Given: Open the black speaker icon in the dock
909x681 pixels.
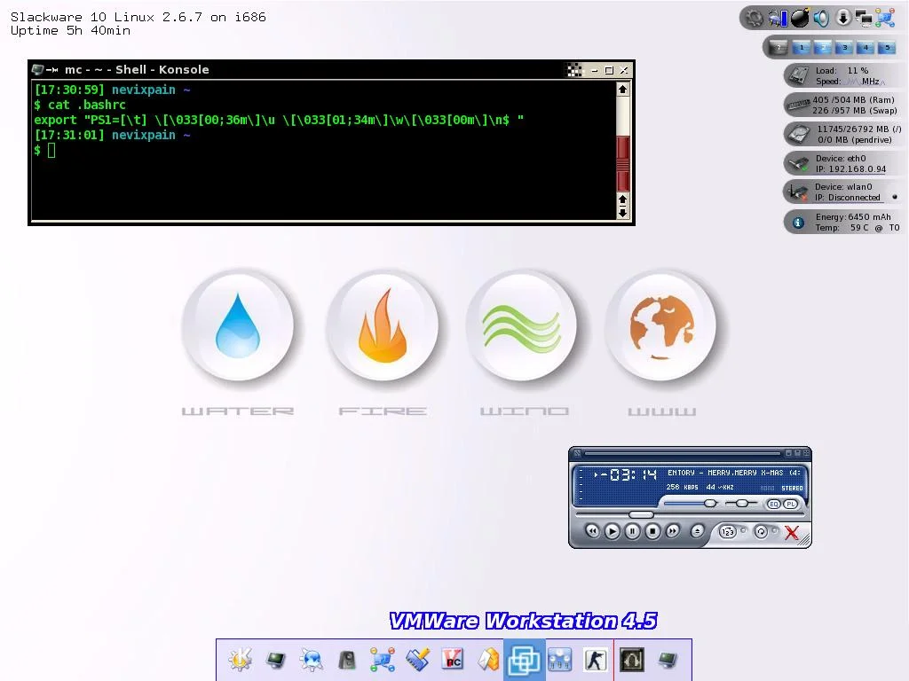Looking at the screenshot, I should click(347, 660).
